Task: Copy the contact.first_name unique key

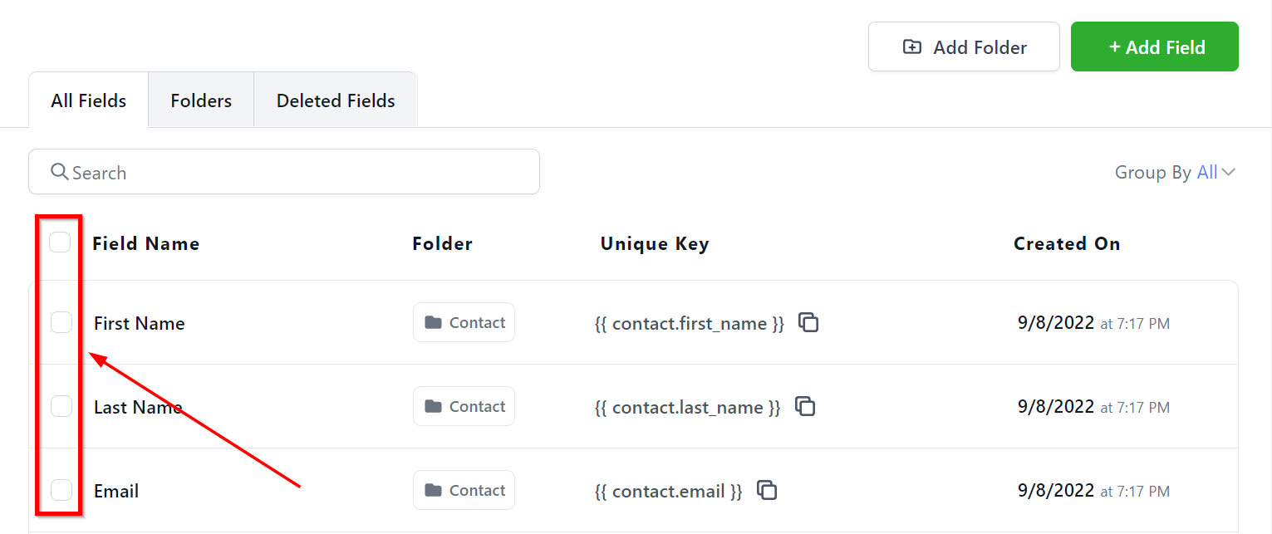Action: (x=808, y=322)
